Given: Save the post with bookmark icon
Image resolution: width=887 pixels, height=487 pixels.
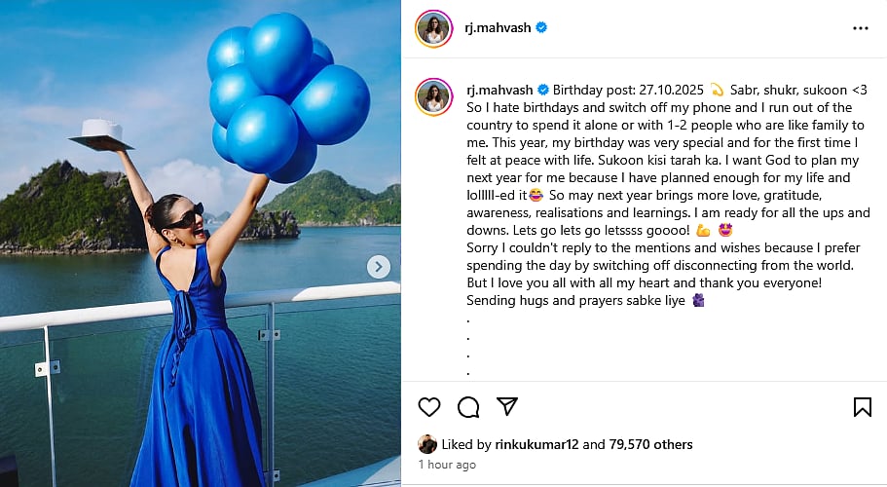Looking at the screenshot, I should 862,407.
